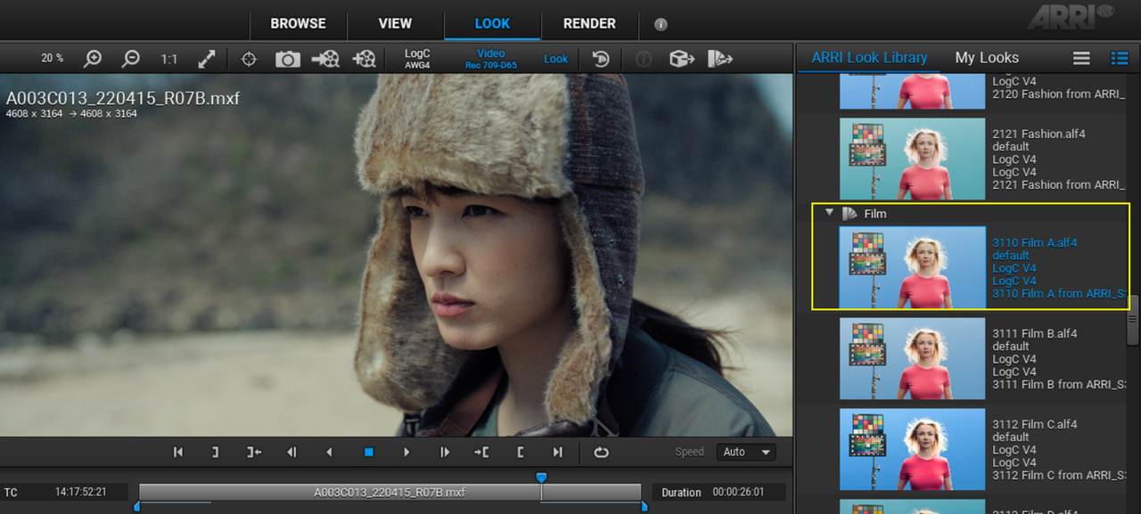Viewport: 1141px width, 514px height.
Task: Zoom out of the viewer image
Action: click(131, 59)
